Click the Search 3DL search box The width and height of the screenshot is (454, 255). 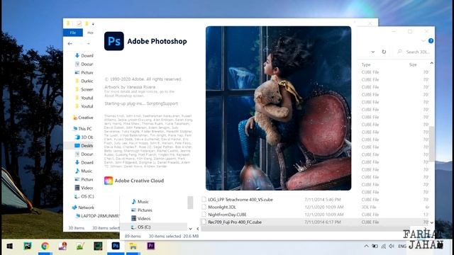click(414, 52)
